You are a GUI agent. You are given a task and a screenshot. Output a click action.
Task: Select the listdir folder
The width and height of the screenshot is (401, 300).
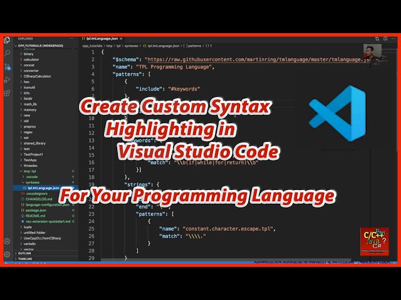click(x=28, y=99)
